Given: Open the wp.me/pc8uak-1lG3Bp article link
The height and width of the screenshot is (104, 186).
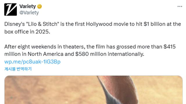Looking at the screenshot, I should 32,62.
